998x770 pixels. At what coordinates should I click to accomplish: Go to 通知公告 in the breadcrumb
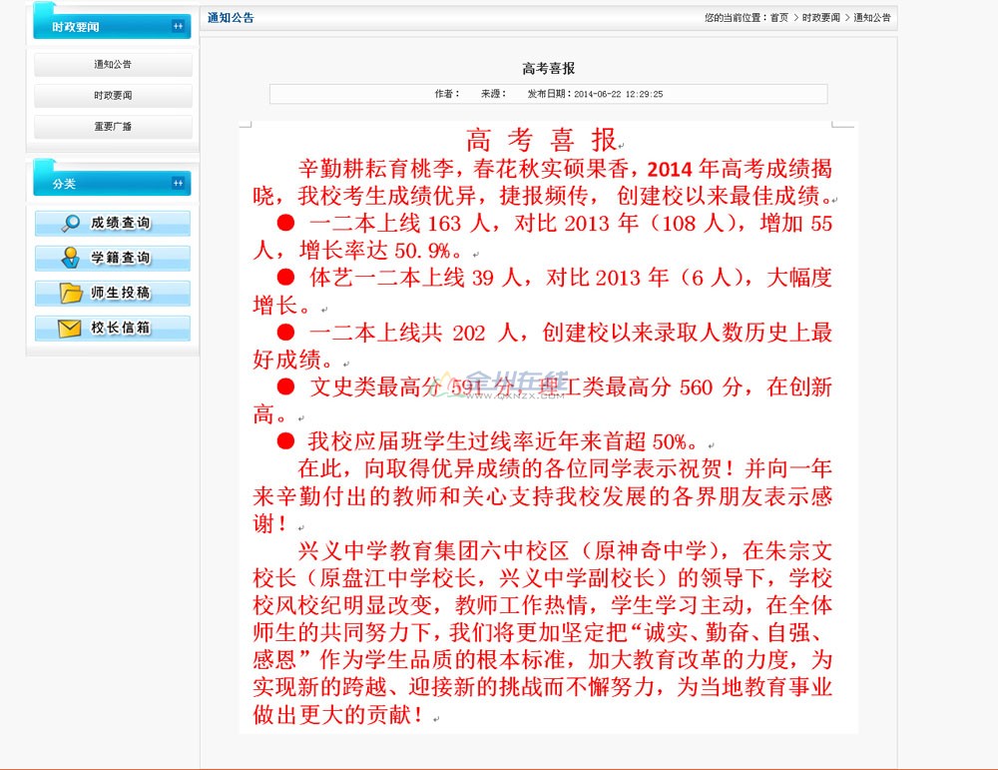pos(872,18)
